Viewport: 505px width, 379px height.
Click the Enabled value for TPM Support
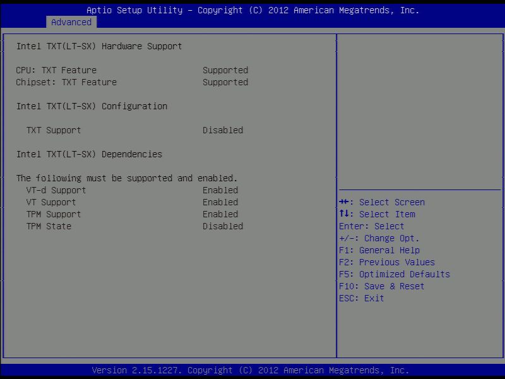tap(220, 214)
